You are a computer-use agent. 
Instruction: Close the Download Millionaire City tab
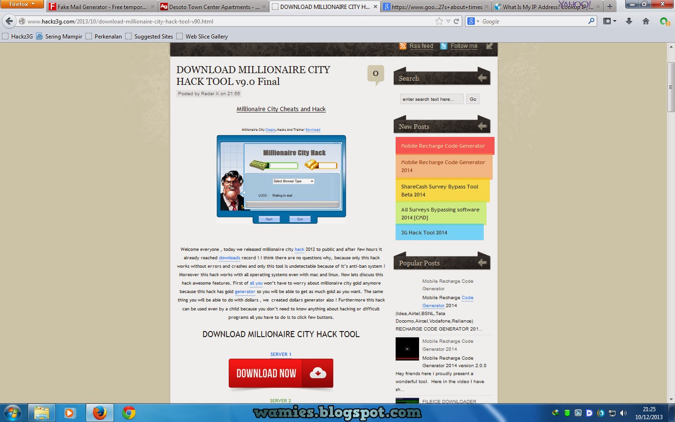pos(375,7)
